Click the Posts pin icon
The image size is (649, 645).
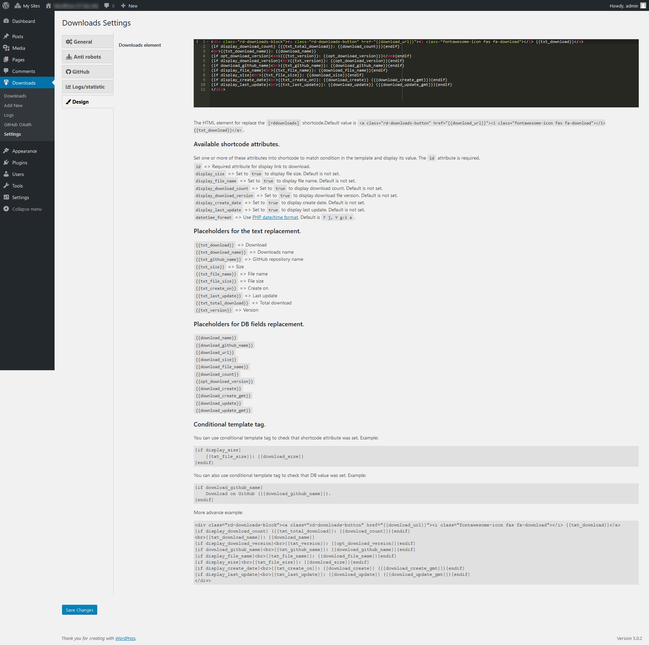[6, 36]
